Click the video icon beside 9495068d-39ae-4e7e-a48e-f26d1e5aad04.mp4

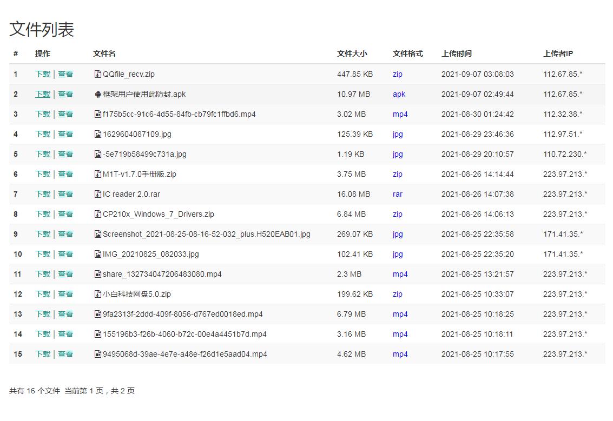pyautogui.click(x=98, y=354)
